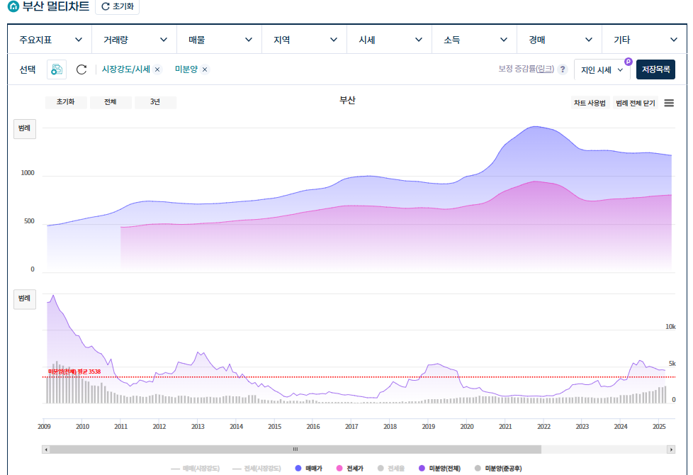
Task: Expand the 경매 dropdown menu
Action: click(x=560, y=40)
